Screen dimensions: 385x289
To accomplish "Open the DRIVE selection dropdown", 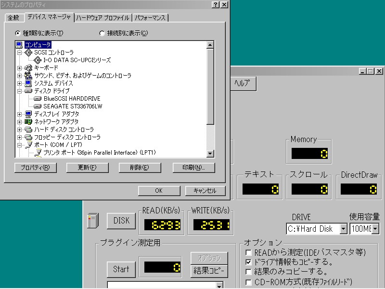I will [343, 229].
